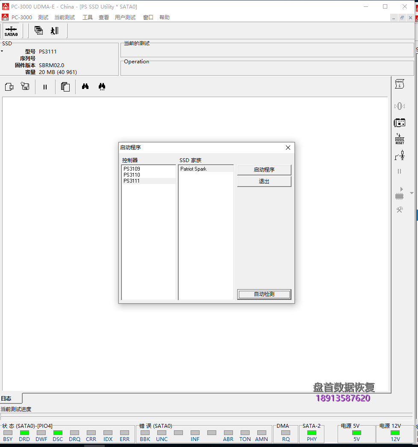This screenshot has width=418, height=447.
Task: Click the chip with play arrow icon
Action: [400, 193]
